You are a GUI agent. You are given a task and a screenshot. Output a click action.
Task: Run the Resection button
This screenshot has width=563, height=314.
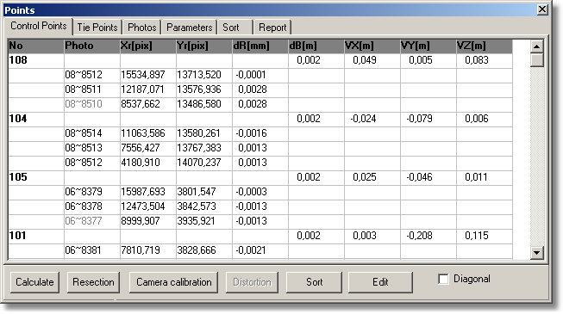tap(93, 282)
